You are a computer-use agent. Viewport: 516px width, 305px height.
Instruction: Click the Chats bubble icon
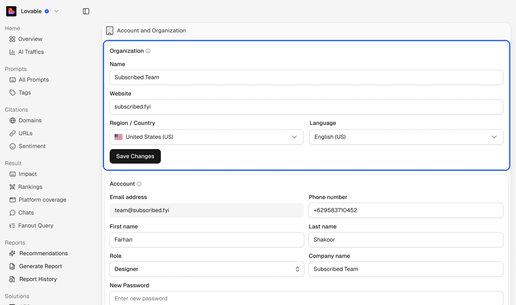point(12,213)
